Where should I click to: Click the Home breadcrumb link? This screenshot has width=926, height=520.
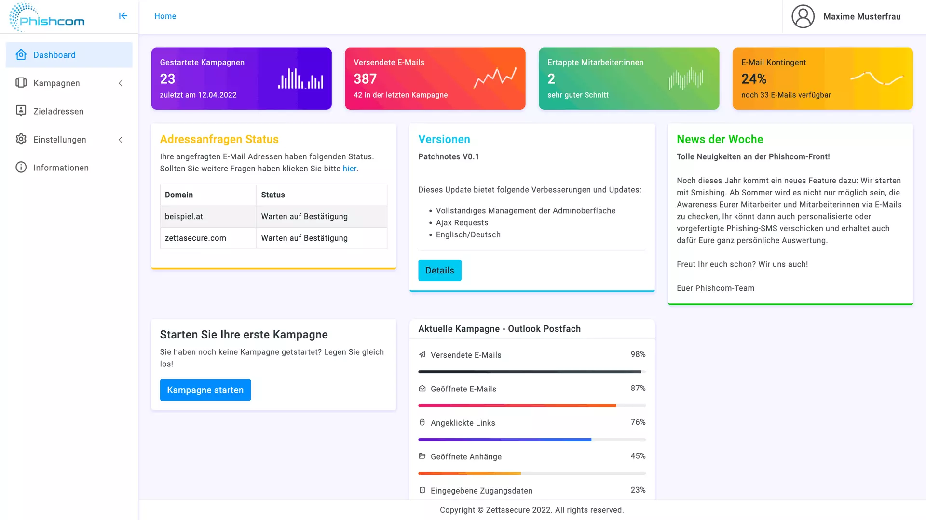pos(165,16)
